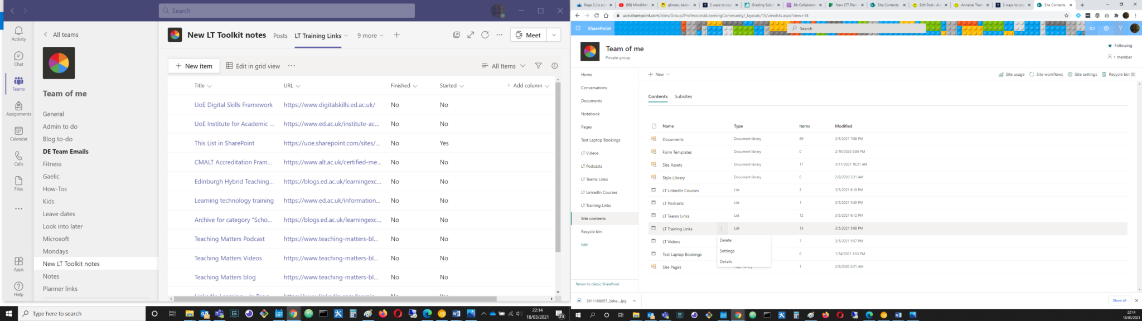The image size is (1142, 321).
Task: Select DE Team Emails channel
Action: coord(66,152)
